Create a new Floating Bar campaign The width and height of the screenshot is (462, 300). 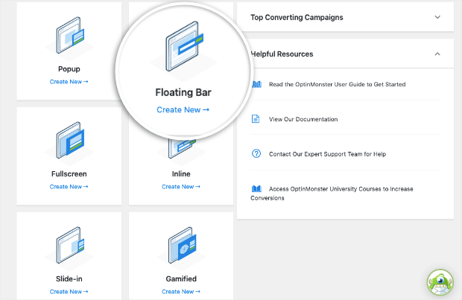coord(183,110)
